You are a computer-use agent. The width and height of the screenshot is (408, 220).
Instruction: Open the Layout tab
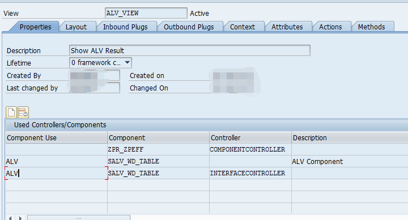(x=76, y=27)
